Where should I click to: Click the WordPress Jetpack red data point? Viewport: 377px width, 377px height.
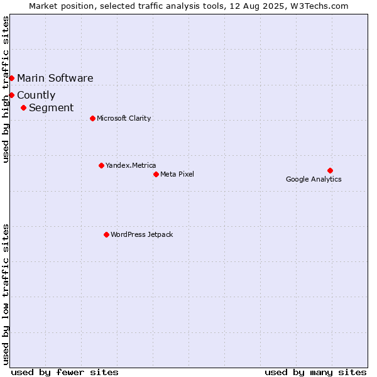[107, 234]
